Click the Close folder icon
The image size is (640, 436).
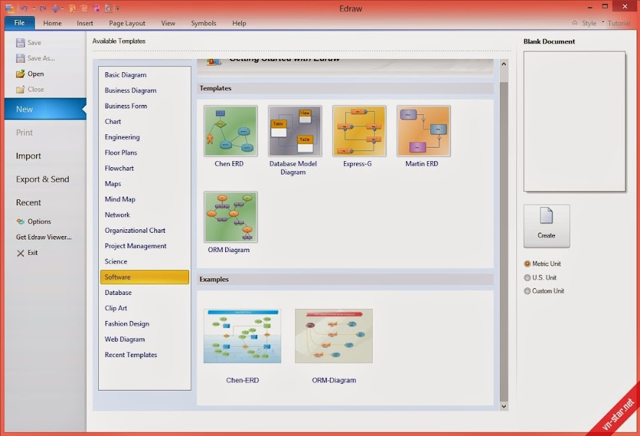[x=21, y=89]
